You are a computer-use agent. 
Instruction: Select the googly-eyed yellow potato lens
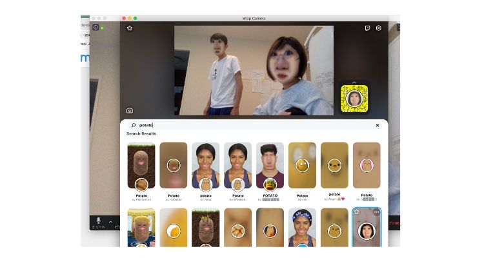coord(302,165)
